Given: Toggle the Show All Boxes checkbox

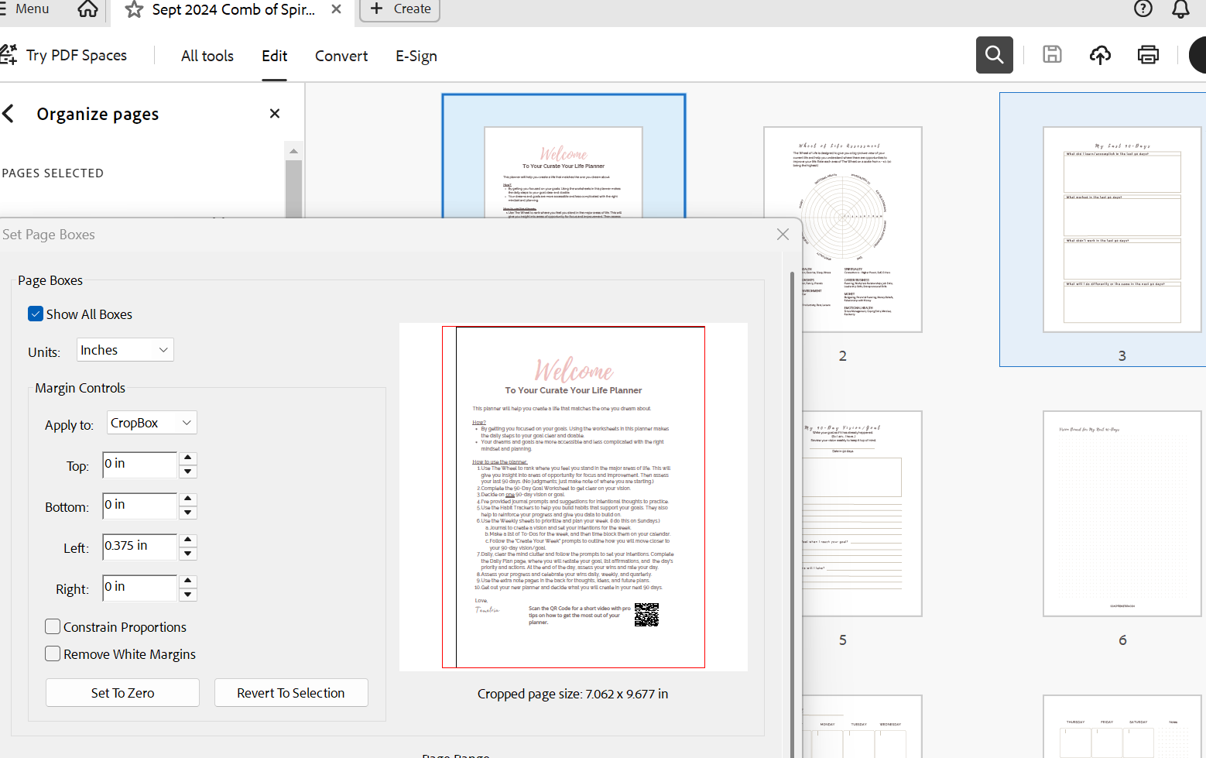Looking at the screenshot, I should click(36, 314).
